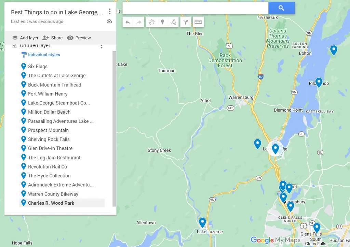Click the map pin east of Bolton
Image resolution: width=350 pixels, height=247 pixels.
334,50
